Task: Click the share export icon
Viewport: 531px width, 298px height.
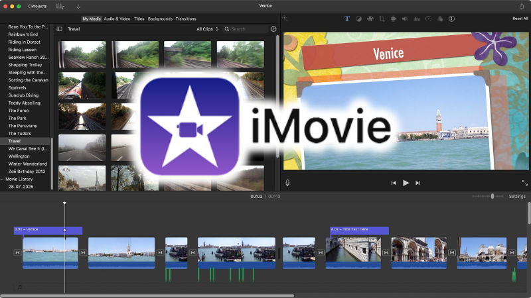Action: [x=522, y=6]
